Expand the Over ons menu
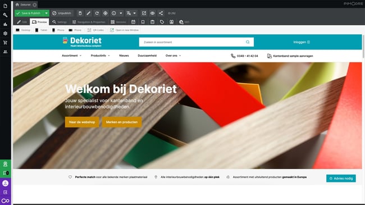Screen dimensions: 365x205 tap(173, 56)
